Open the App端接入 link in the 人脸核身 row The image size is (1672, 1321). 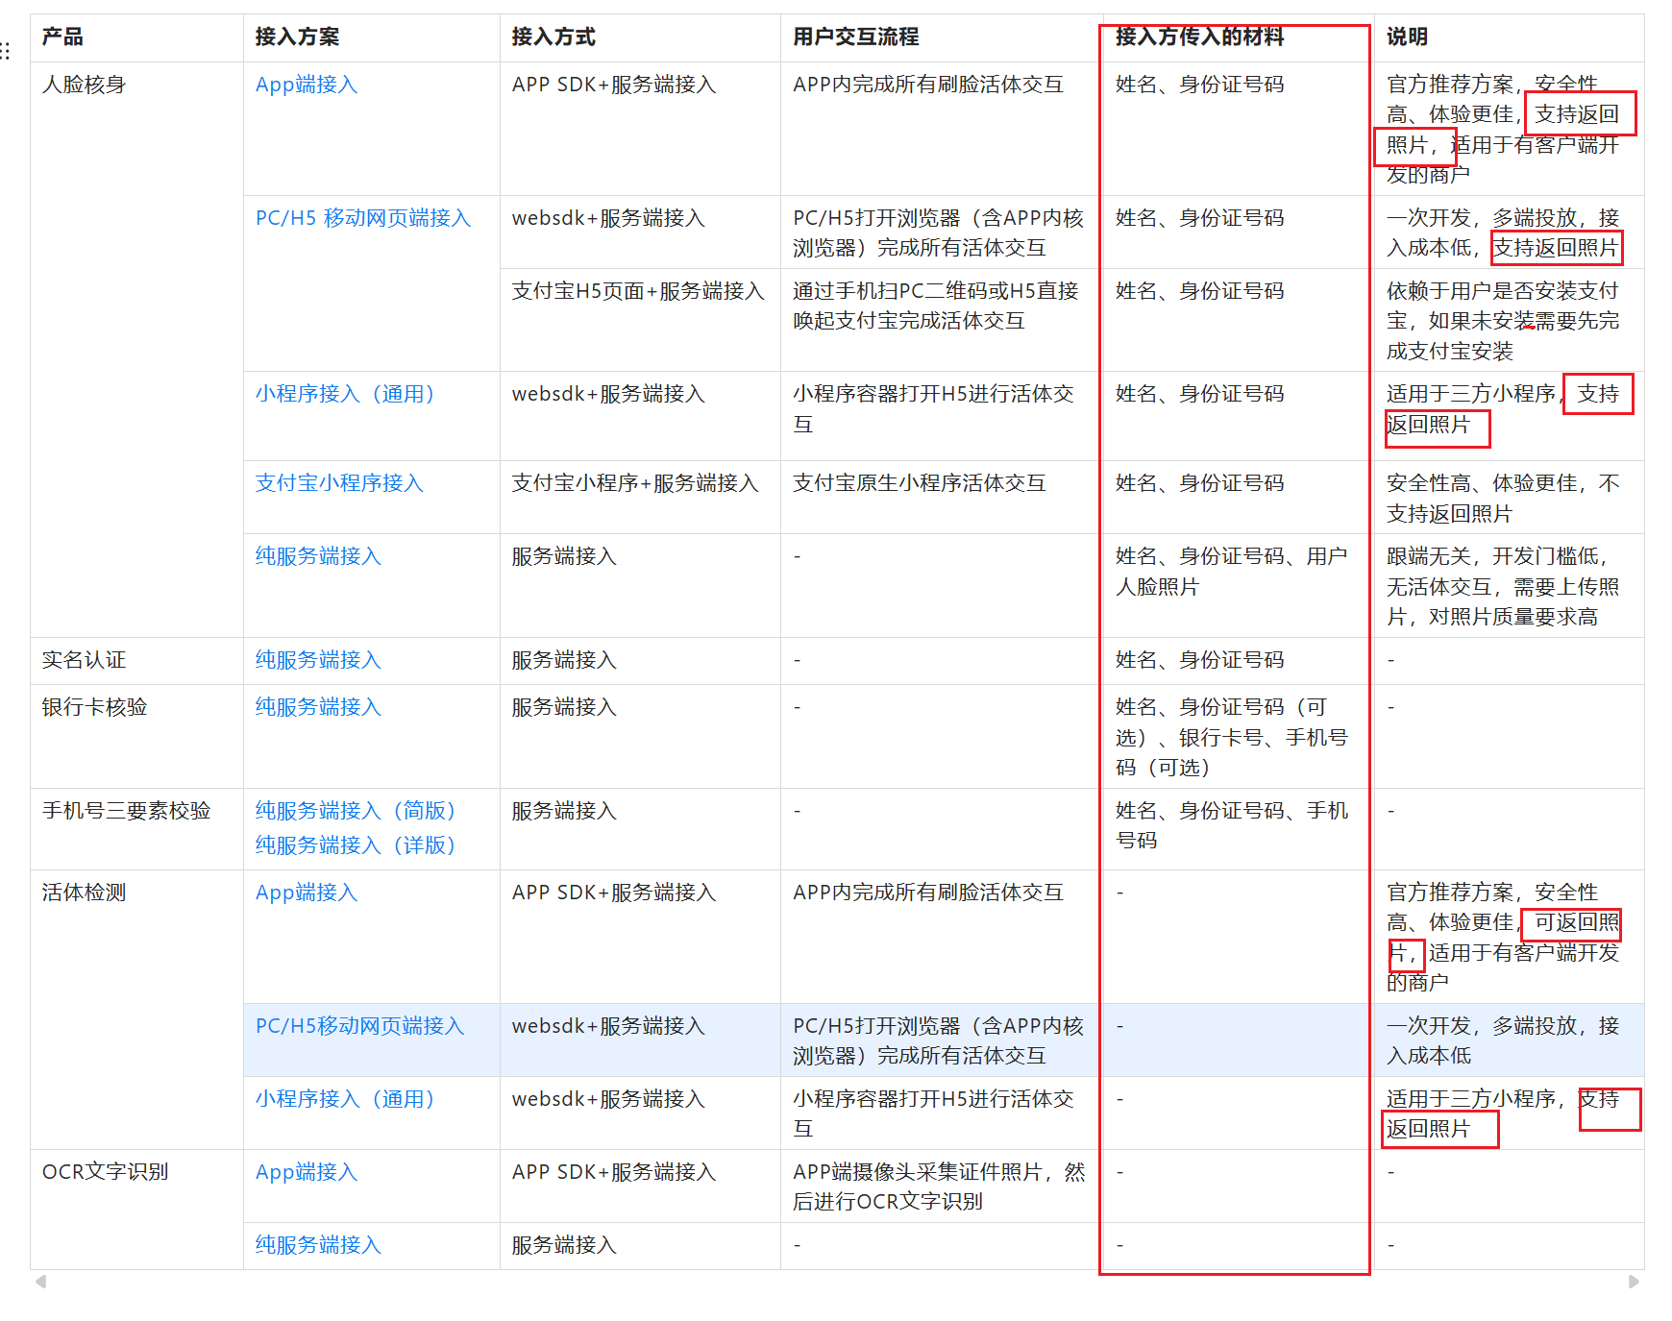click(306, 85)
